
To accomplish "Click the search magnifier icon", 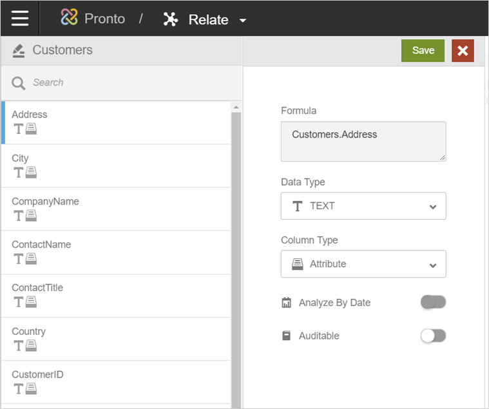I will (19, 82).
